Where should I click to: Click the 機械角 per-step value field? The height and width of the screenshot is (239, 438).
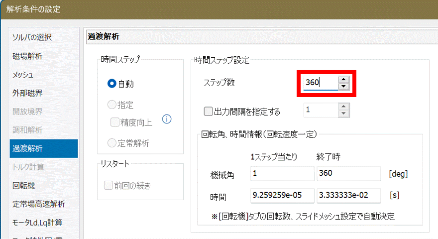(281, 174)
